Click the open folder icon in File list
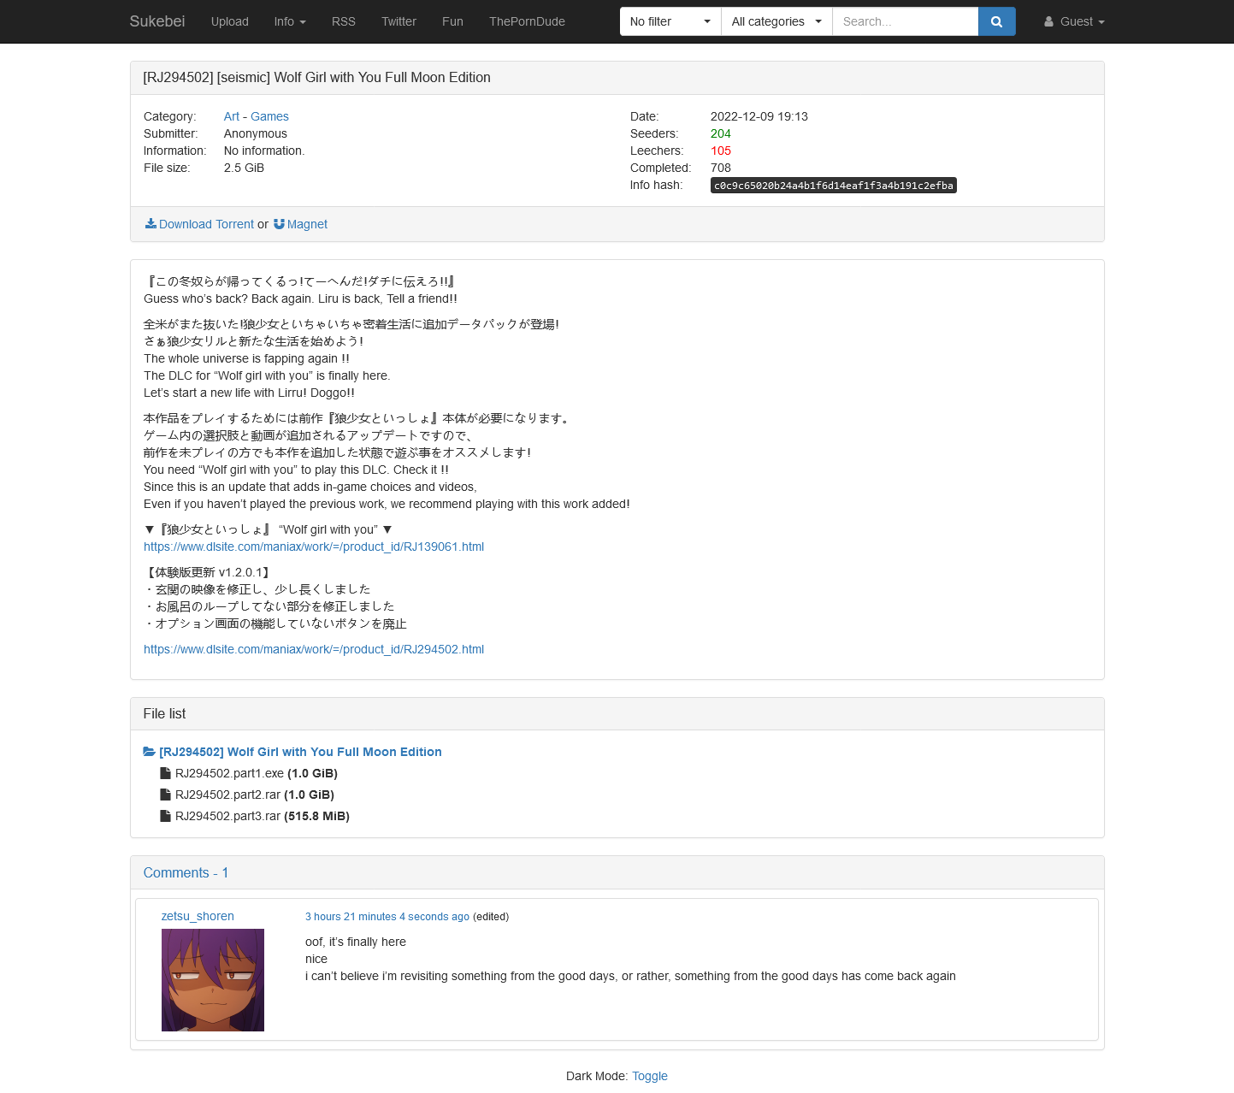 point(150,752)
